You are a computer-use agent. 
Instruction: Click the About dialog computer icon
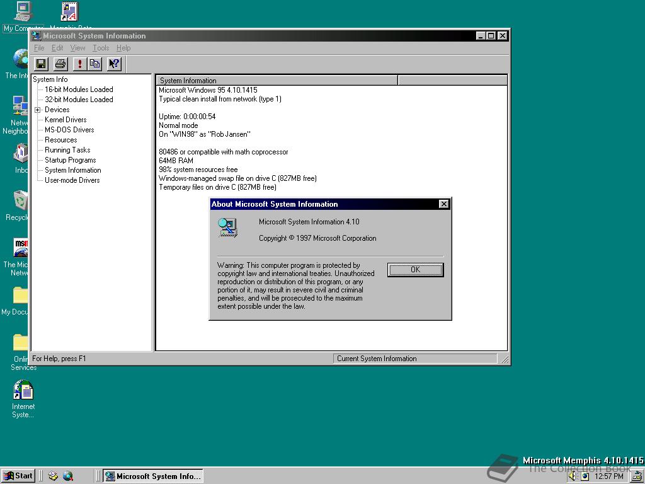click(x=227, y=227)
